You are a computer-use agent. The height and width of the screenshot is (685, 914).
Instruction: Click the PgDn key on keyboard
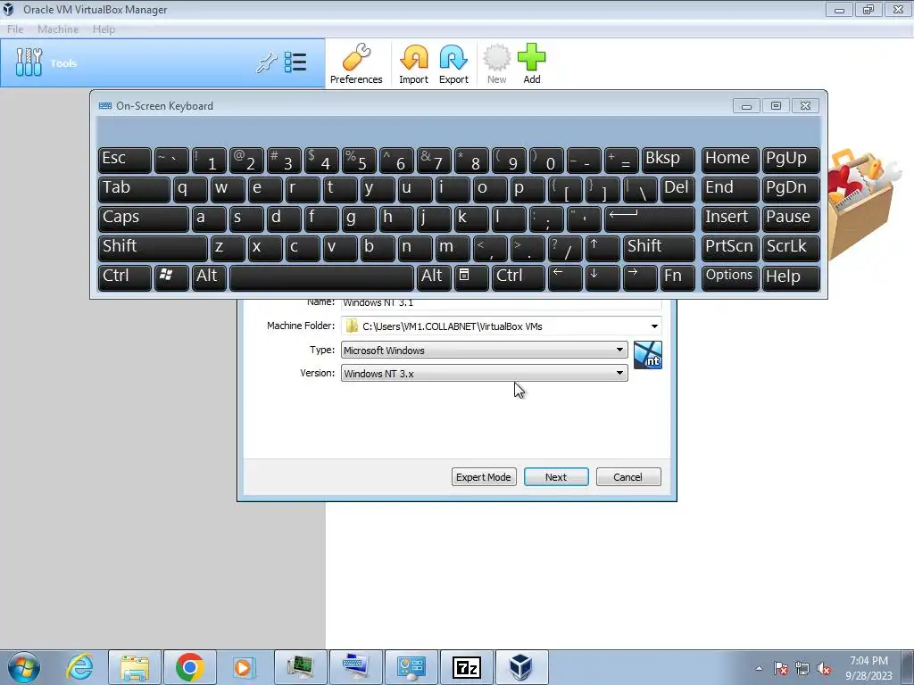click(791, 189)
